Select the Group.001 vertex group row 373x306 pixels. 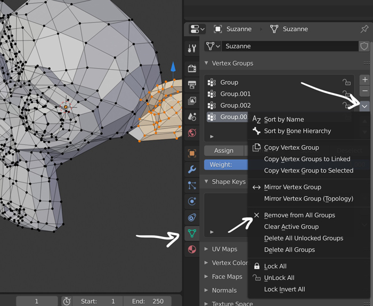(x=279, y=94)
